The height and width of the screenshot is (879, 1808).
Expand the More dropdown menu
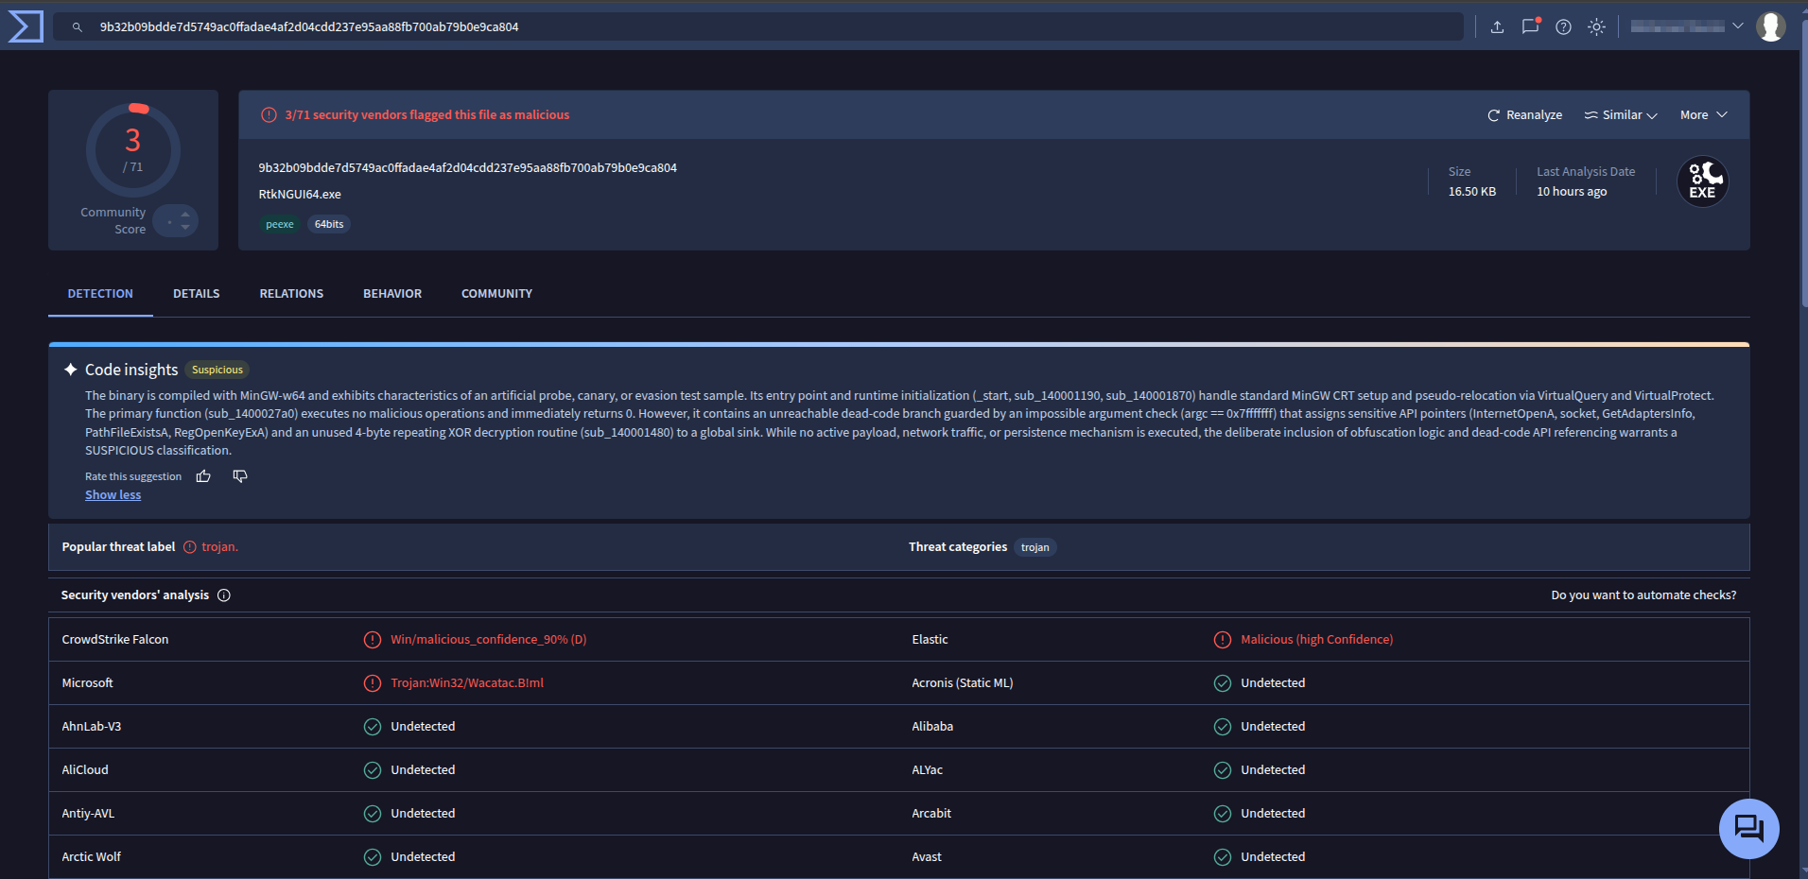[1704, 114]
